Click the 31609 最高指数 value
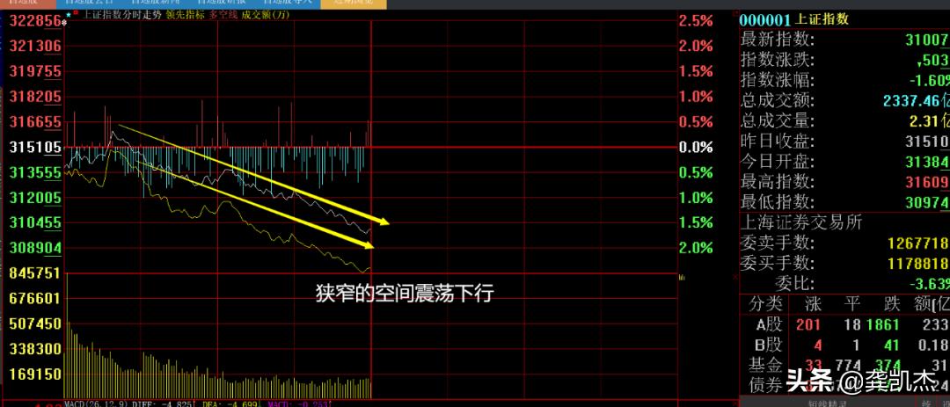The height and width of the screenshot is (407, 950). tap(927, 182)
